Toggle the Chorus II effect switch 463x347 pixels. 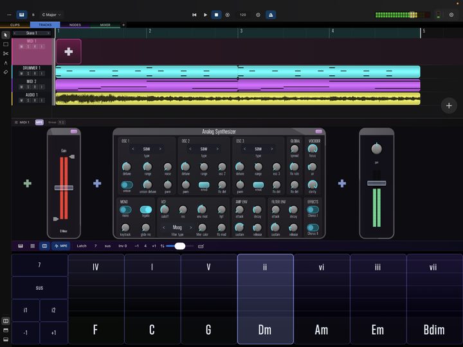(313, 227)
